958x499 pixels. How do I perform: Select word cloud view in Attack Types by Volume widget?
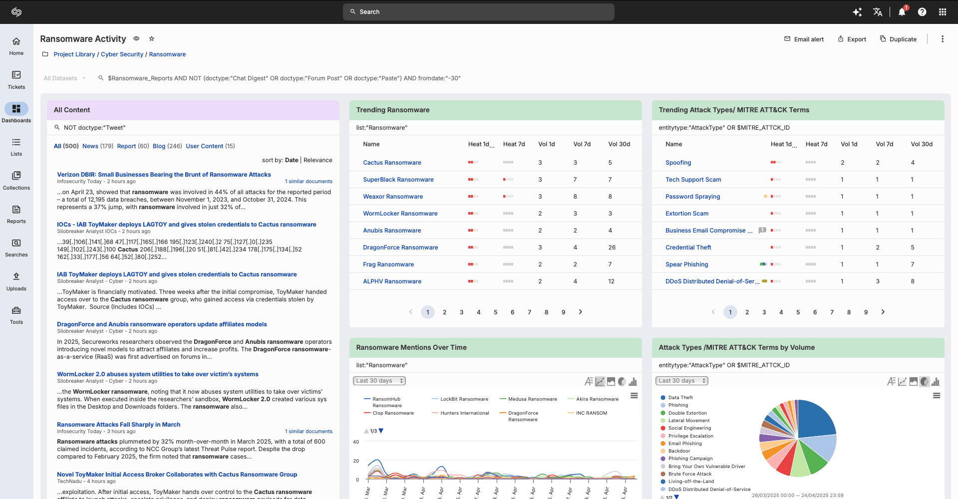click(892, 382)
